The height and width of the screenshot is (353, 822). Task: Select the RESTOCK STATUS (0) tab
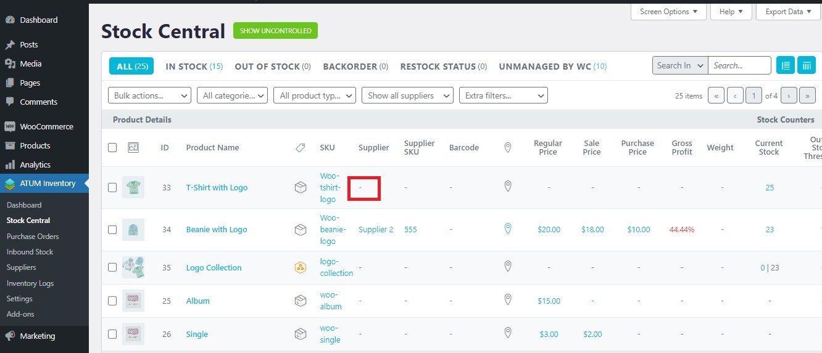tap(444, 66)
